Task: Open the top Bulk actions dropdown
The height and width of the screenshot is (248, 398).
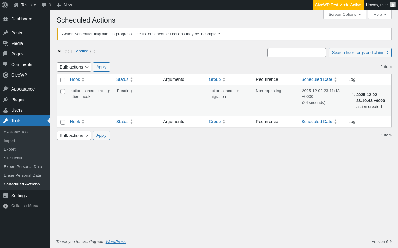Action: point(74,67)
